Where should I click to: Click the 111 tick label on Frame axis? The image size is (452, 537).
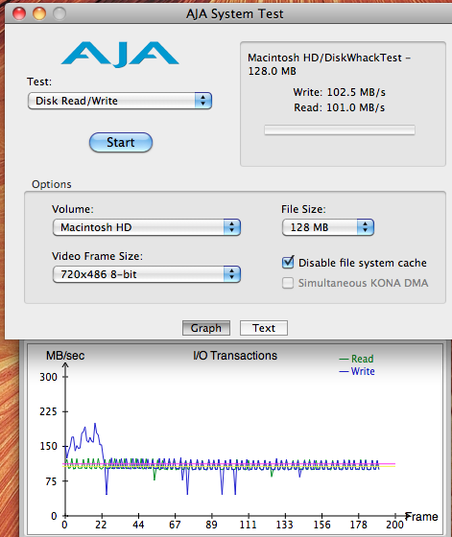pyautogui.click(x=249, y=525)
